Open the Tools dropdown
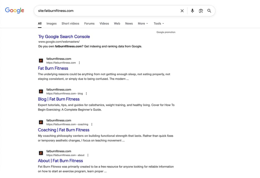Viewport: 260px width, 178px height. [158, 23]
